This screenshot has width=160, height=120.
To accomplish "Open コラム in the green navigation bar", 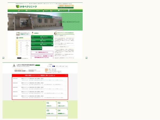I will coord(70,10).
